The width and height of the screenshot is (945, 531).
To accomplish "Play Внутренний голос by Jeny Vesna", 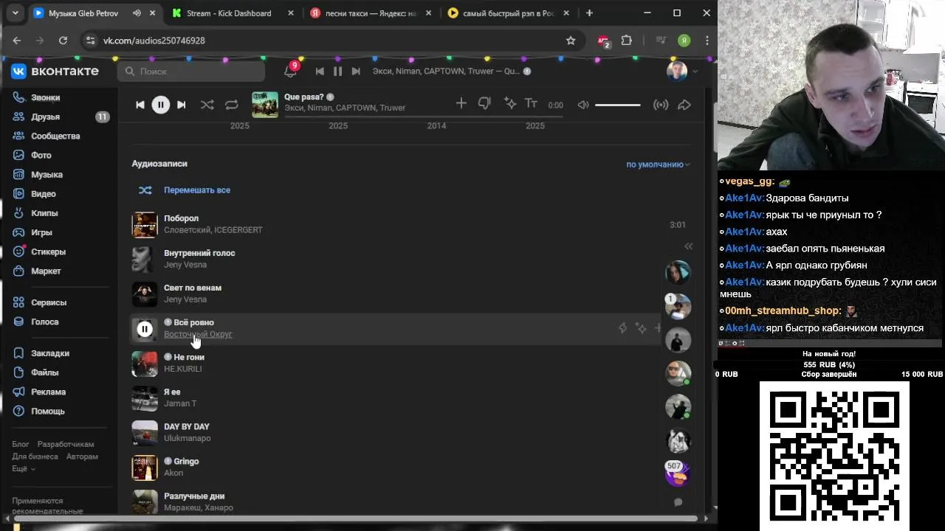I will (145, 259).
